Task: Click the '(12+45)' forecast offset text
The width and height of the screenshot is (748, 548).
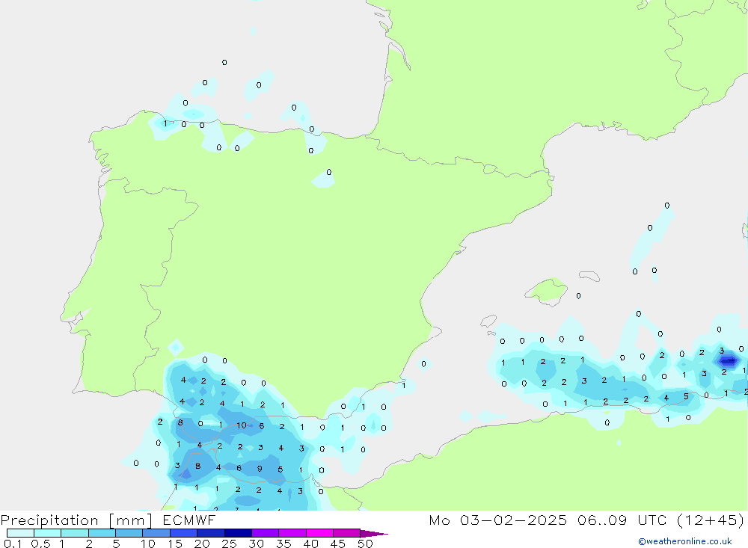Action: tap(711, 520)
